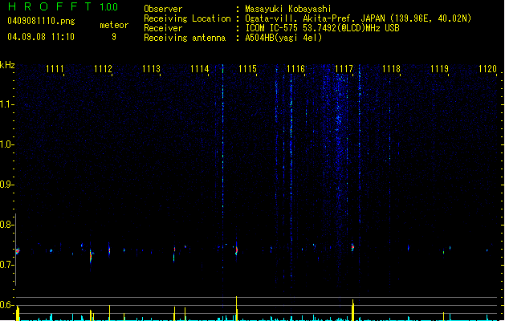Click the Receiver field label

163,28
